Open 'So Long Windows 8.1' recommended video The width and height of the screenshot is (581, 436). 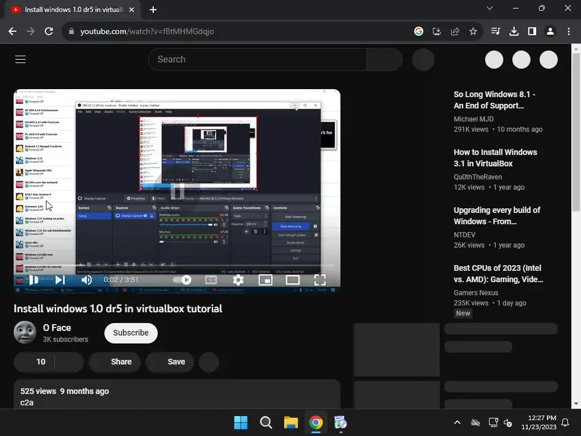[x=494, y=100]
